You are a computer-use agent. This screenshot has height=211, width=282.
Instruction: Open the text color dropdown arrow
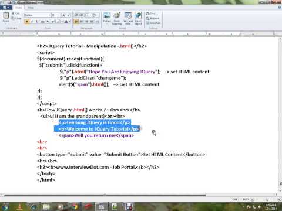click(x=69, y=22)
